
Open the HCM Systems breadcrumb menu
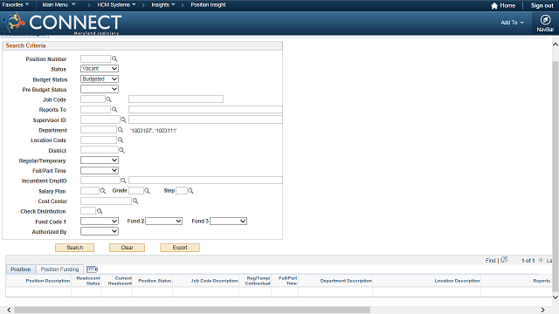click(116, 4)
